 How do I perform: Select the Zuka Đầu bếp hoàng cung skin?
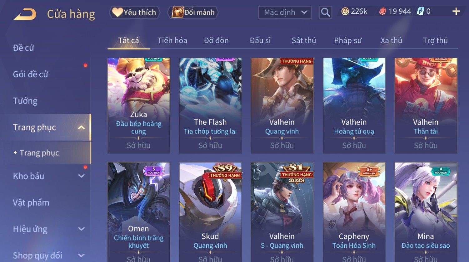(x=138, y=105)
